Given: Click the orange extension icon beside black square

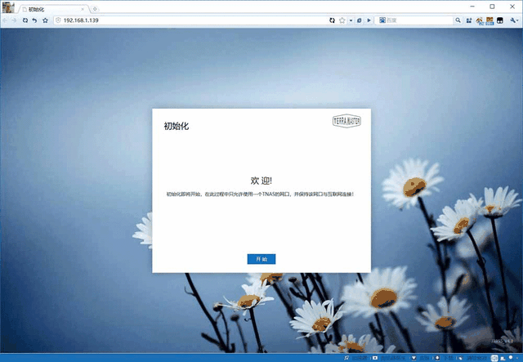Looking at the screenshot, I should (489, 20).
